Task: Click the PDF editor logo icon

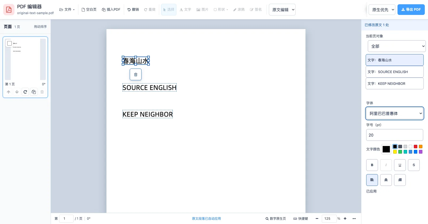Action: [9, 10]
